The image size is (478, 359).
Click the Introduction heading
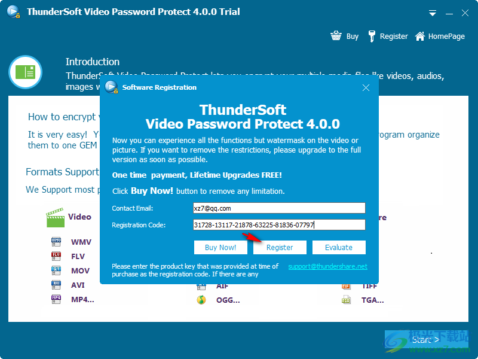tap(93, 62)
